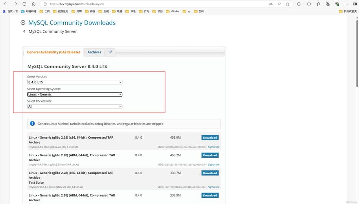View site info lock icon in address bar
Image resolution: width=359 pixels, height=204 pixels.
(x=45, y=4)
